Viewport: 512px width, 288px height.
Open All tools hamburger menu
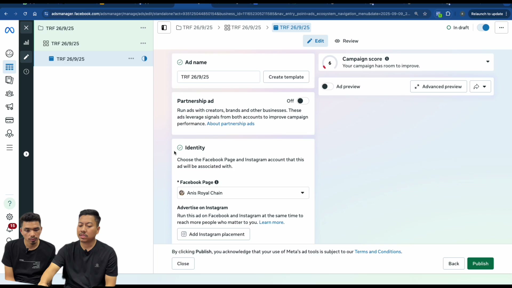[10, 148]
